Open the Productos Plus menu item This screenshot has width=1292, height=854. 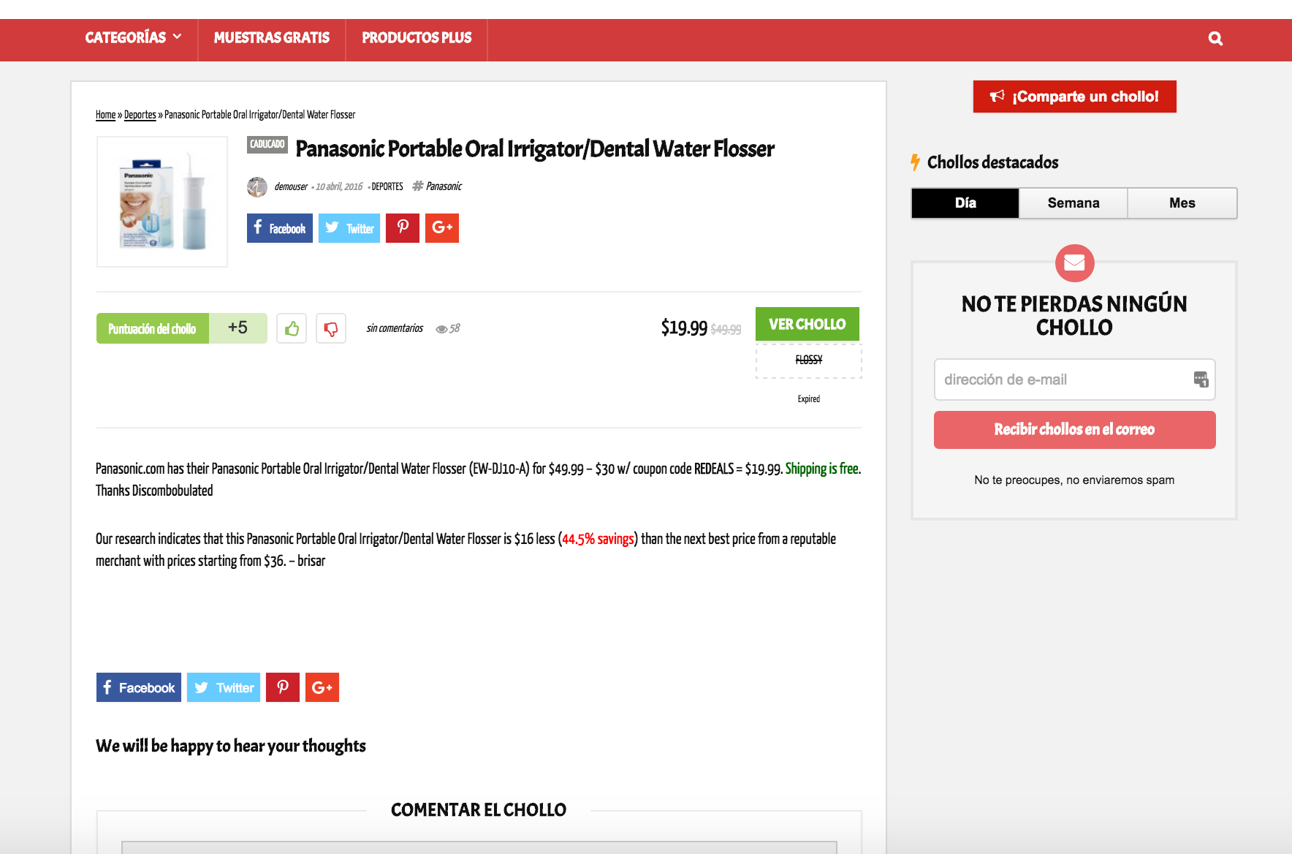[417, 38]
